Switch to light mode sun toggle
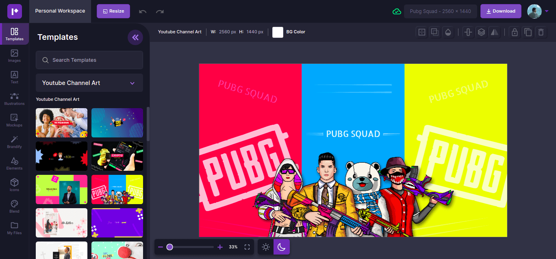The width and height of the screenshot is (556, 259). (266, 247)
